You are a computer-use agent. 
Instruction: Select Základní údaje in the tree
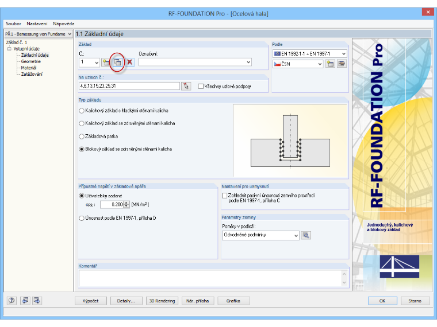pyautogui.click(x=35, y=55)
